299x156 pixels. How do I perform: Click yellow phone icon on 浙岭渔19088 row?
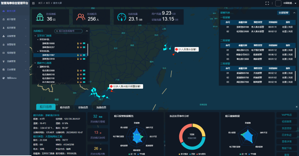click(x=78, y=44)
